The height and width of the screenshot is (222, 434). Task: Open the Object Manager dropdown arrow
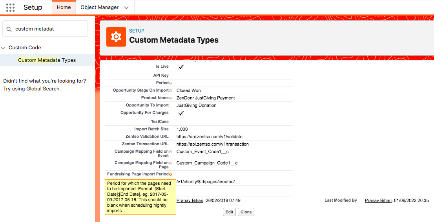tap(126, 8)
